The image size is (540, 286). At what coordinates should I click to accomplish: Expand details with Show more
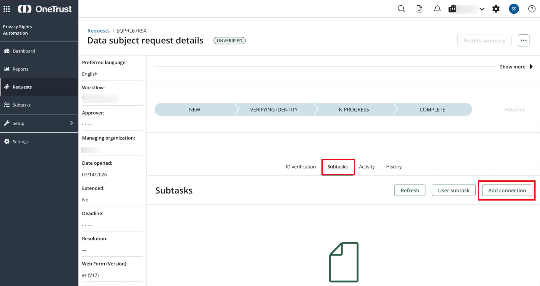(516, 67)
